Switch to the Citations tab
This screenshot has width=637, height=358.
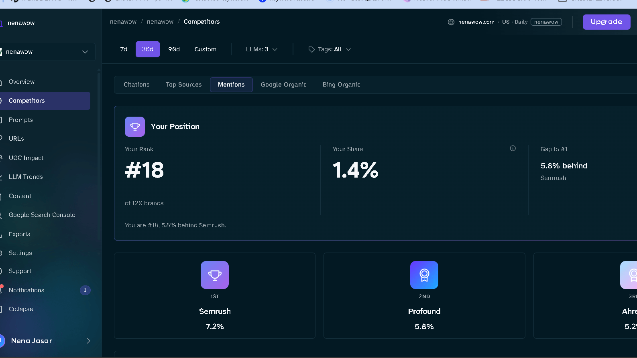coord(136,85)
